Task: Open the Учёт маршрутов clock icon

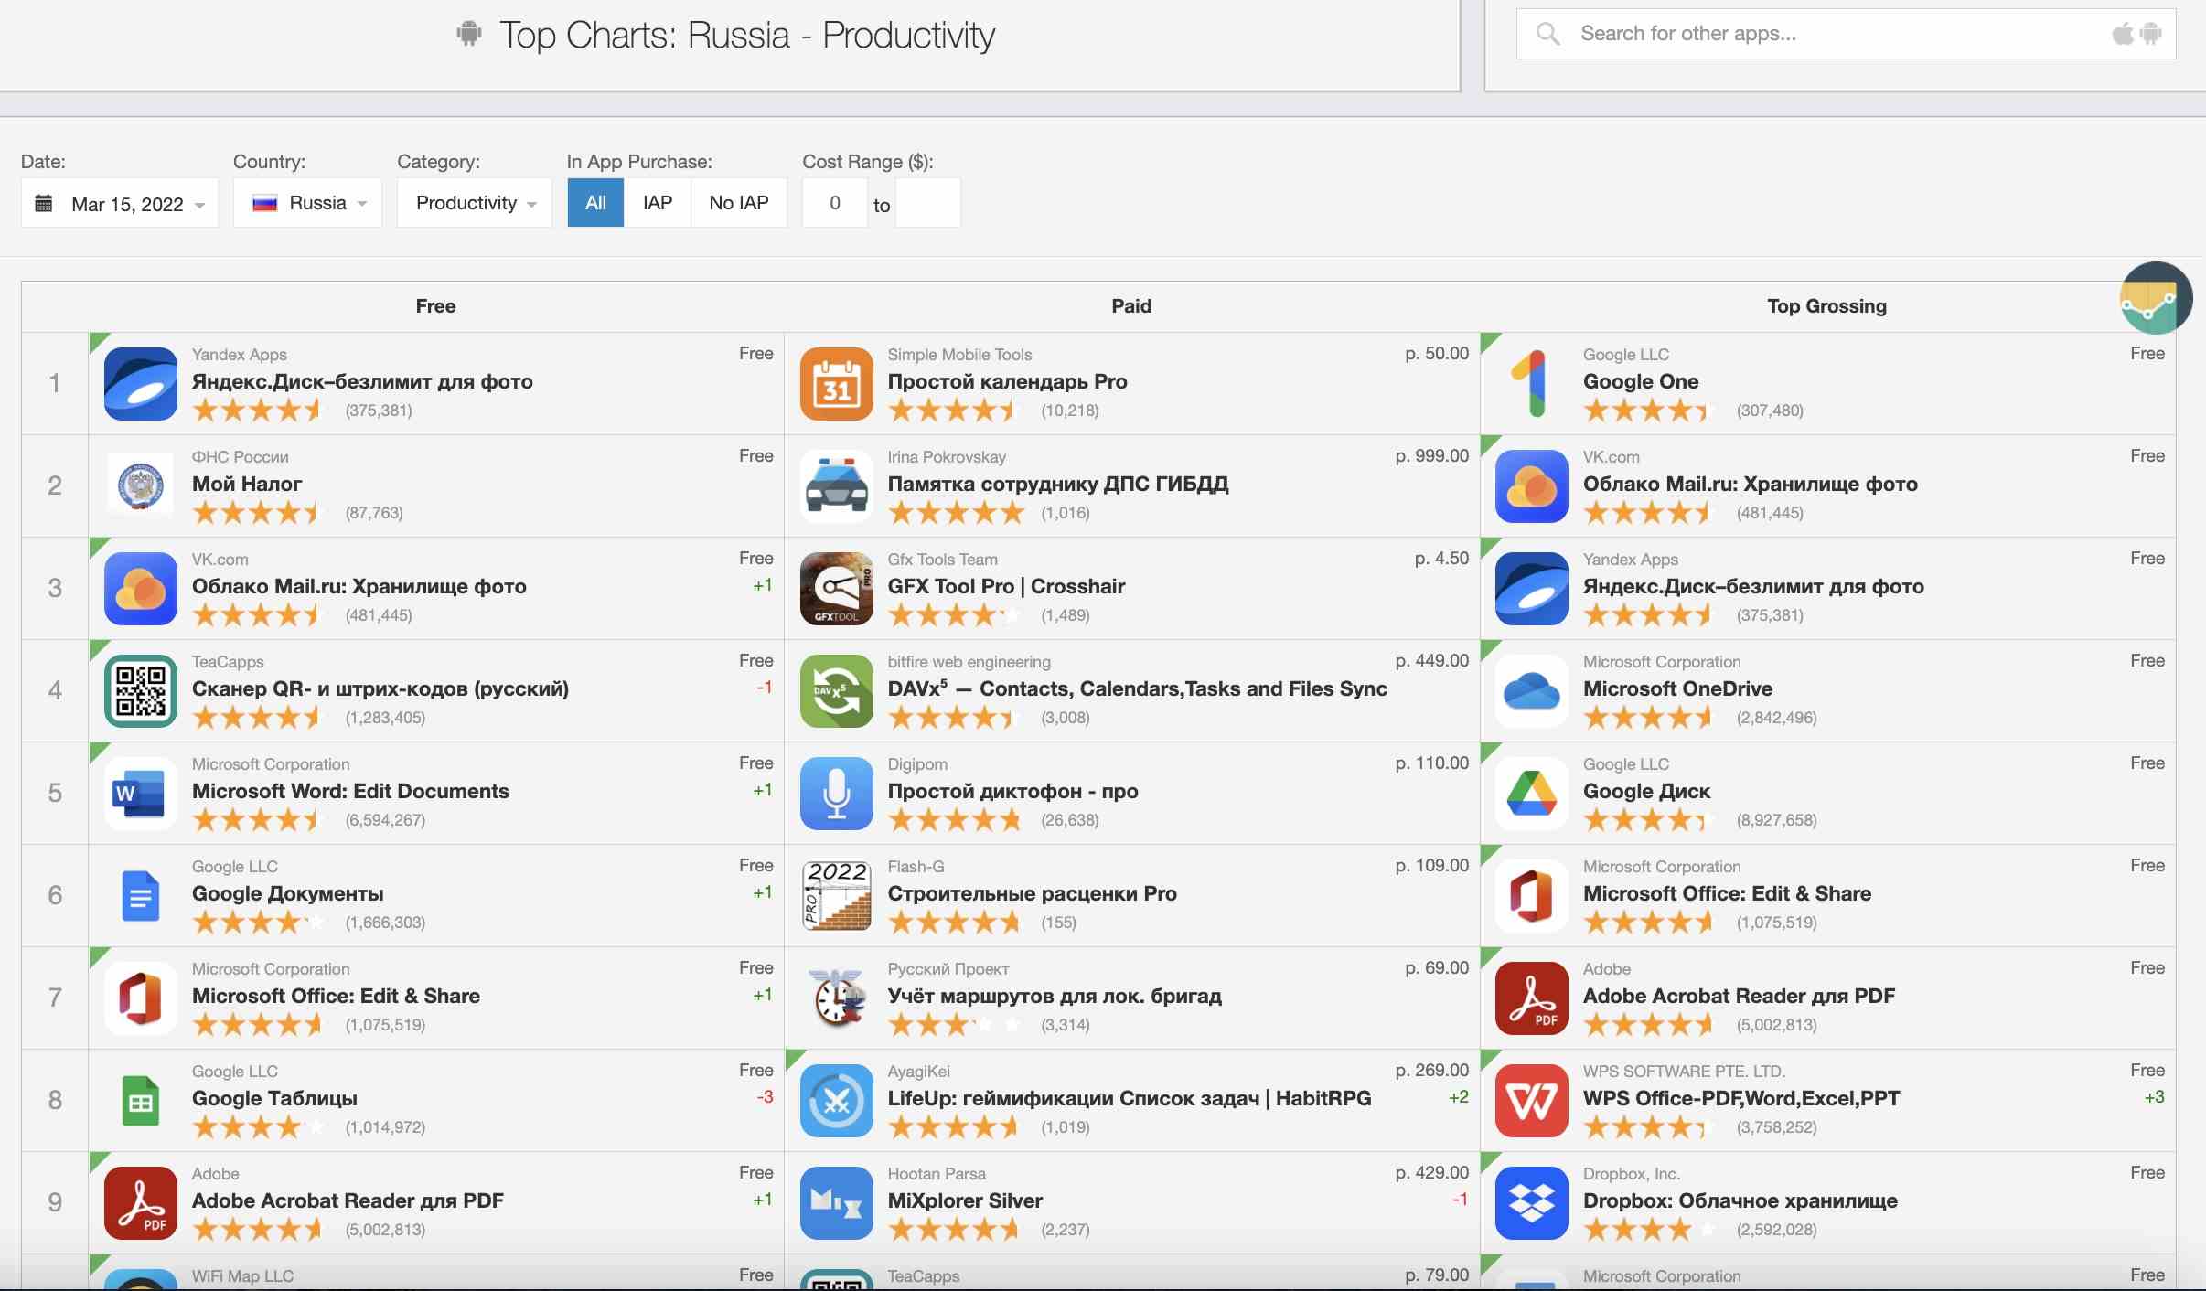Action: tap(836, 998)
